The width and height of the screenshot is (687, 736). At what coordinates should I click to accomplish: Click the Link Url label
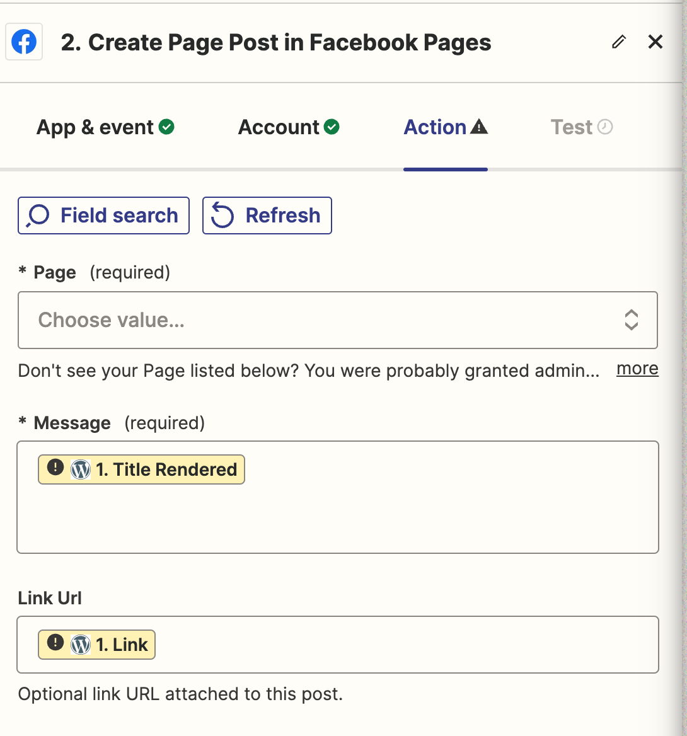pos(50,598)
